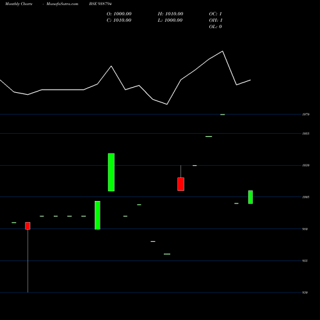Click the lowest trough of the white line

(x=167, y=104)
